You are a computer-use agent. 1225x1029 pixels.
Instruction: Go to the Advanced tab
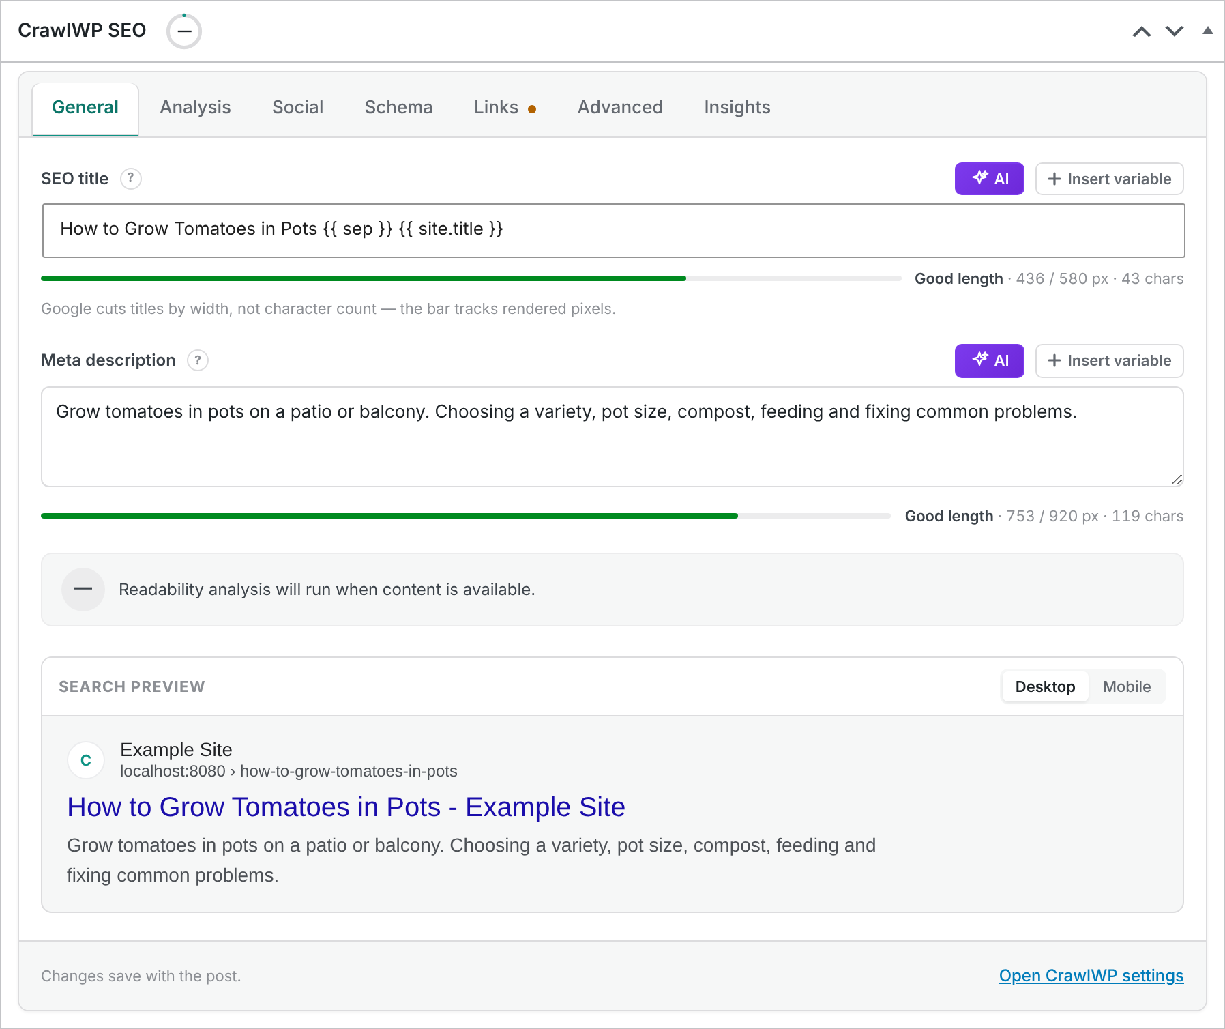pyautogui.click(x=620, y=108)
